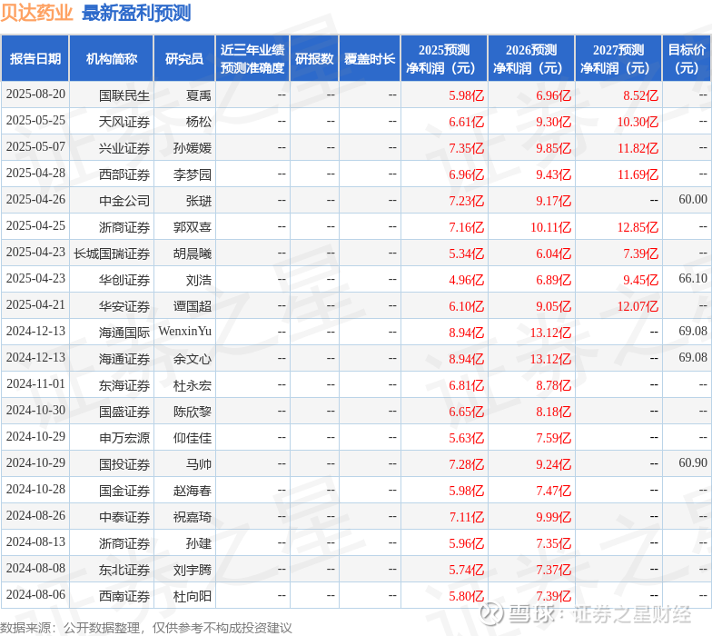Click researcher 孙建
Viewport: 712px width, 636px height.
click(198, 543)
